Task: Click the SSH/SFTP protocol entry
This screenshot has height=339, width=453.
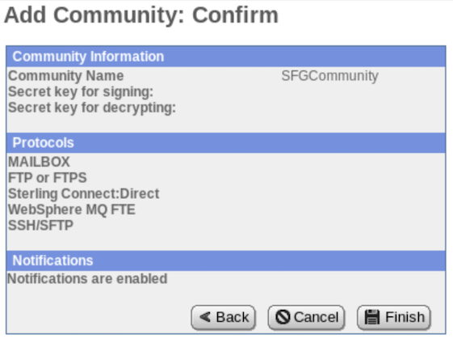Action: click(x=40, y=226)
